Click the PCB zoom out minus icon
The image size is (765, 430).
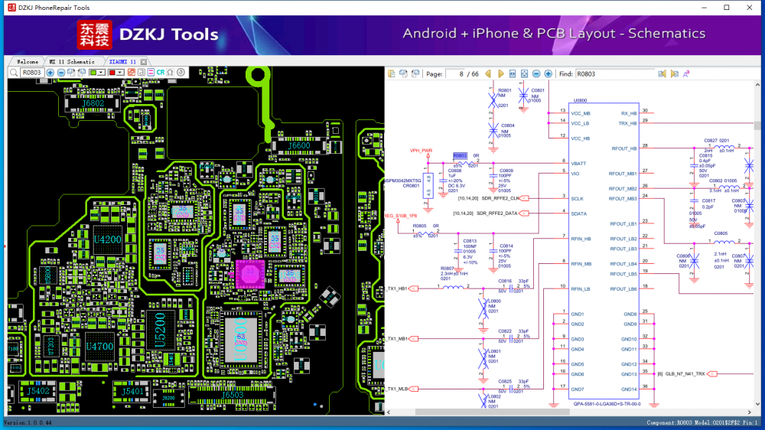(x=60, y=72)
